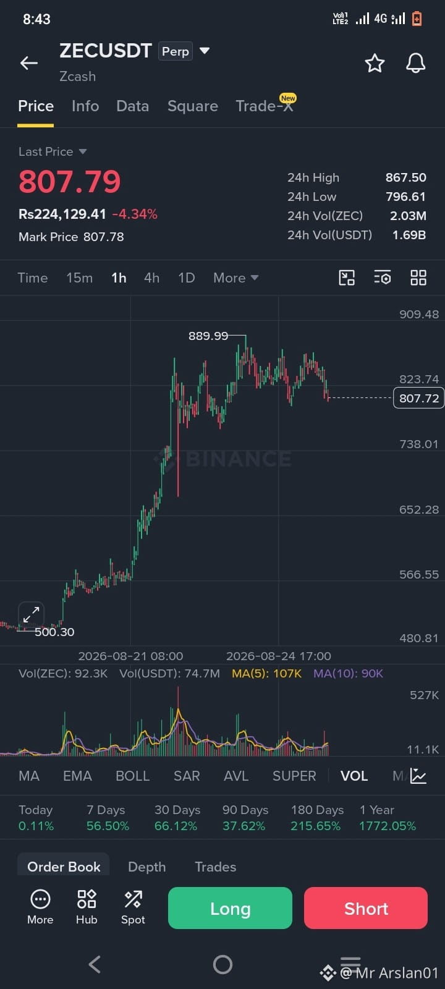
Task: Open the Depth tab
Action: point(146,867)
